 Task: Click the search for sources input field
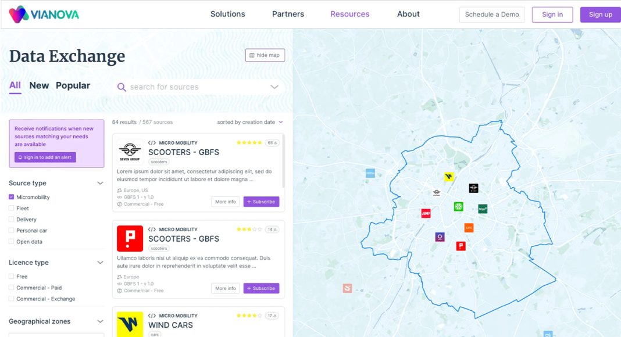(x=198, y=87)
